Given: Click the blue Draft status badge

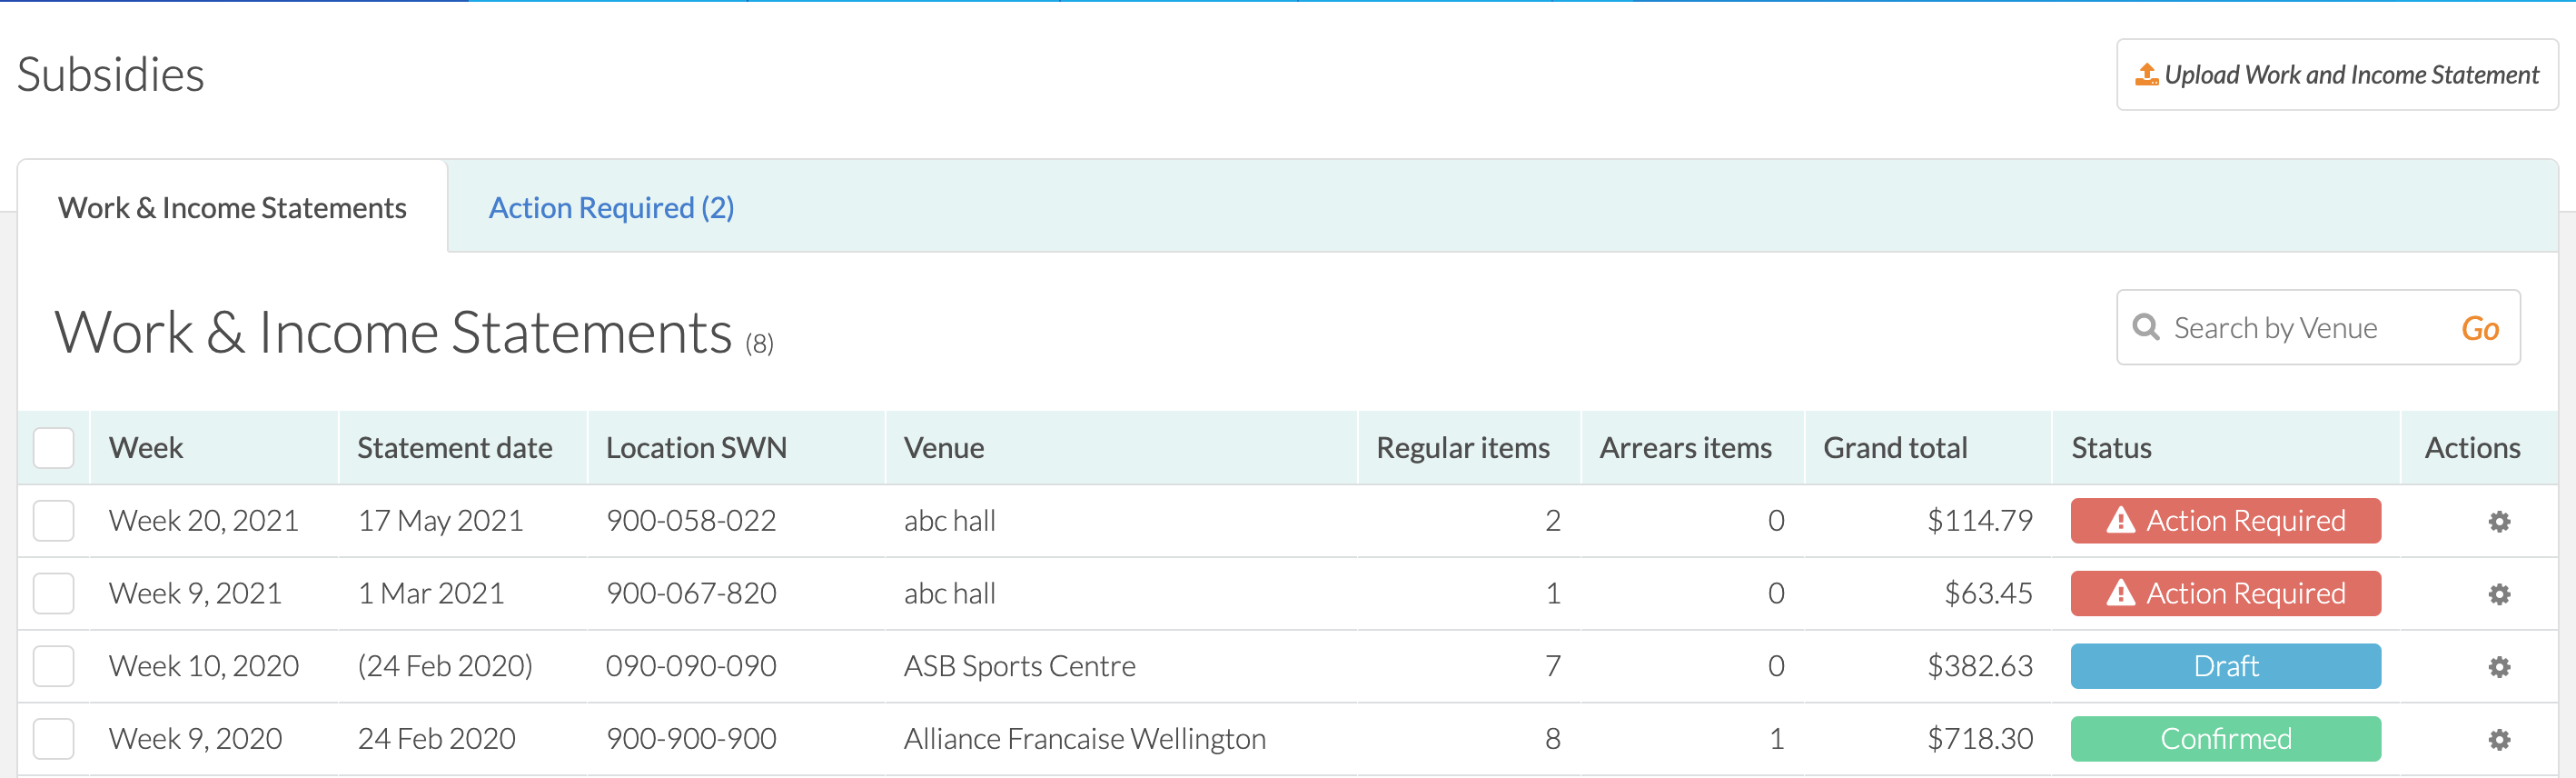Looking at the screenshot, I should tap(2225, 666).
